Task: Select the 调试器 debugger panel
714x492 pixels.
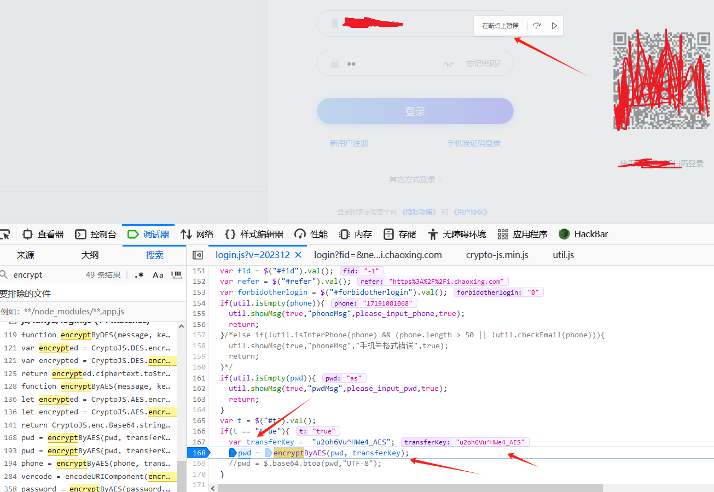Action: tap(148, 235)
